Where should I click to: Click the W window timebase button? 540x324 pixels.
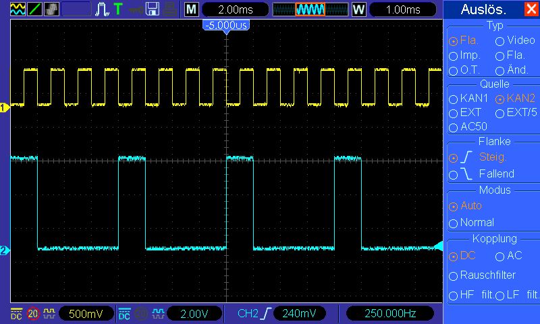pyautogui.click(x=358, y=9)
